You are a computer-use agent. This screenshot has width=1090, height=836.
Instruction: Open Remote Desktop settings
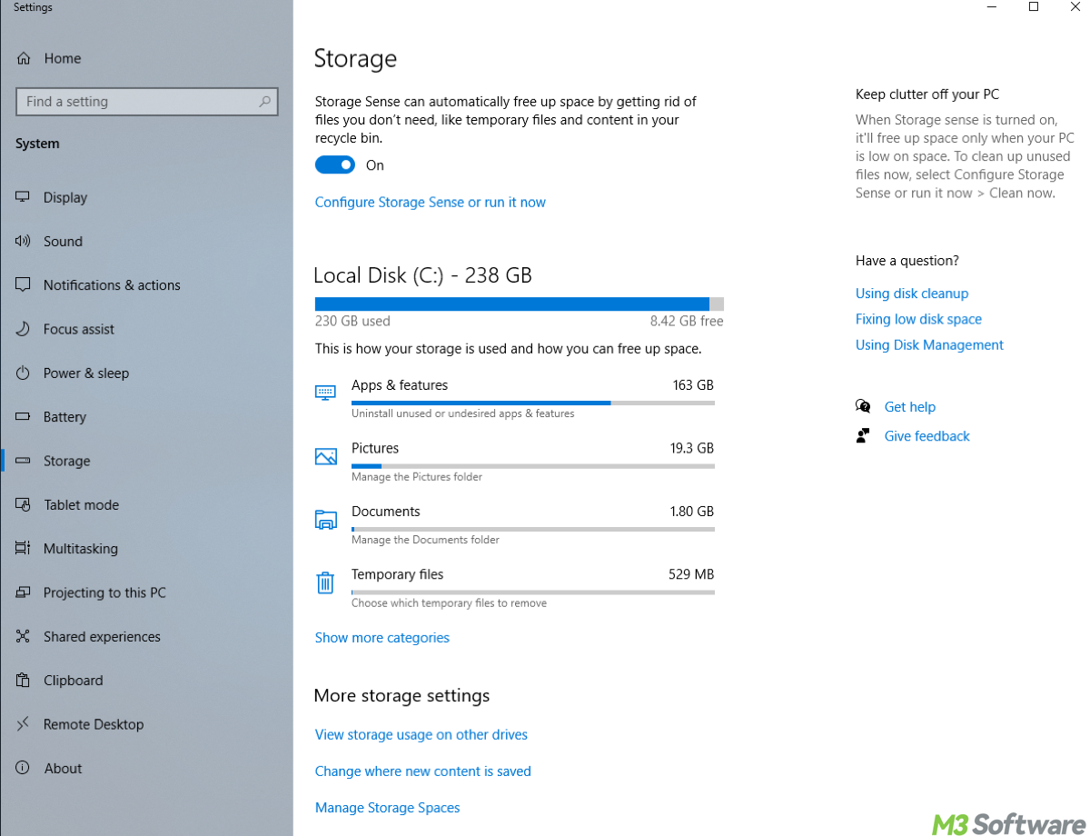tap(94, 724)
